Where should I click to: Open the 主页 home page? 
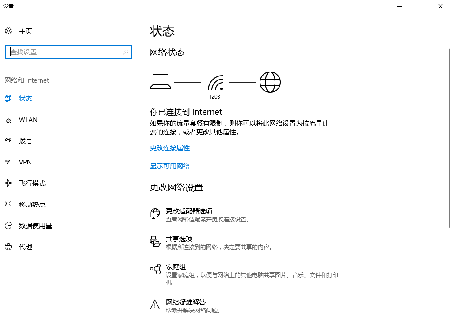click(25, 31)
